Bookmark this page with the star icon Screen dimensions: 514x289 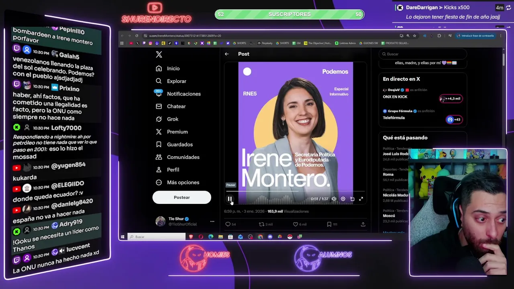point(415,36)
